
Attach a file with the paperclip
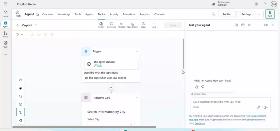(x=258, y=107)
